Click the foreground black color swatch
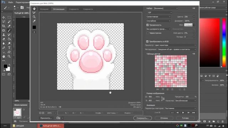Viewport: 228px width, 128px height. [x=5, y=66]
